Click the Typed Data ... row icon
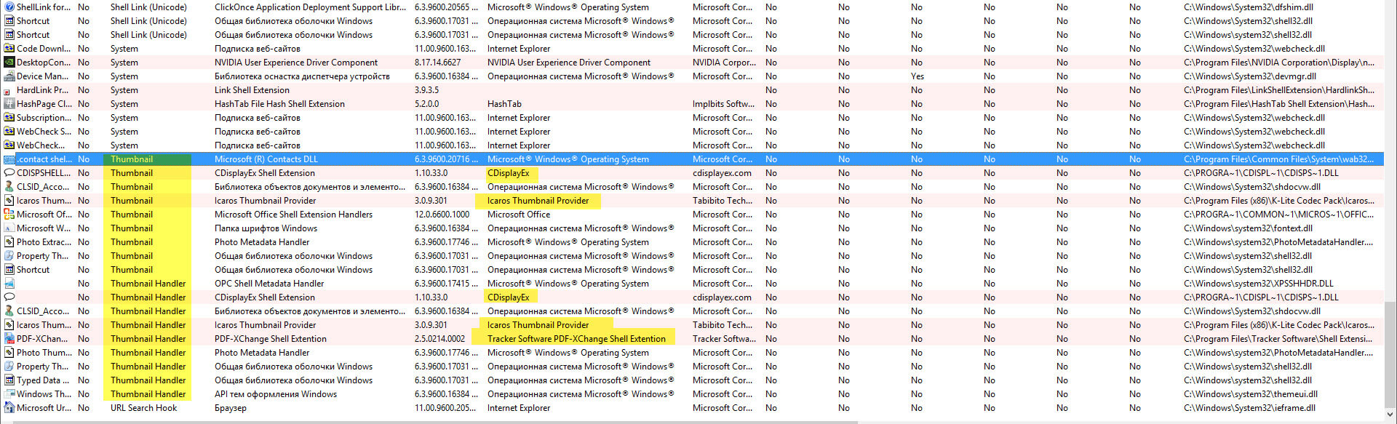 [9, 380]
